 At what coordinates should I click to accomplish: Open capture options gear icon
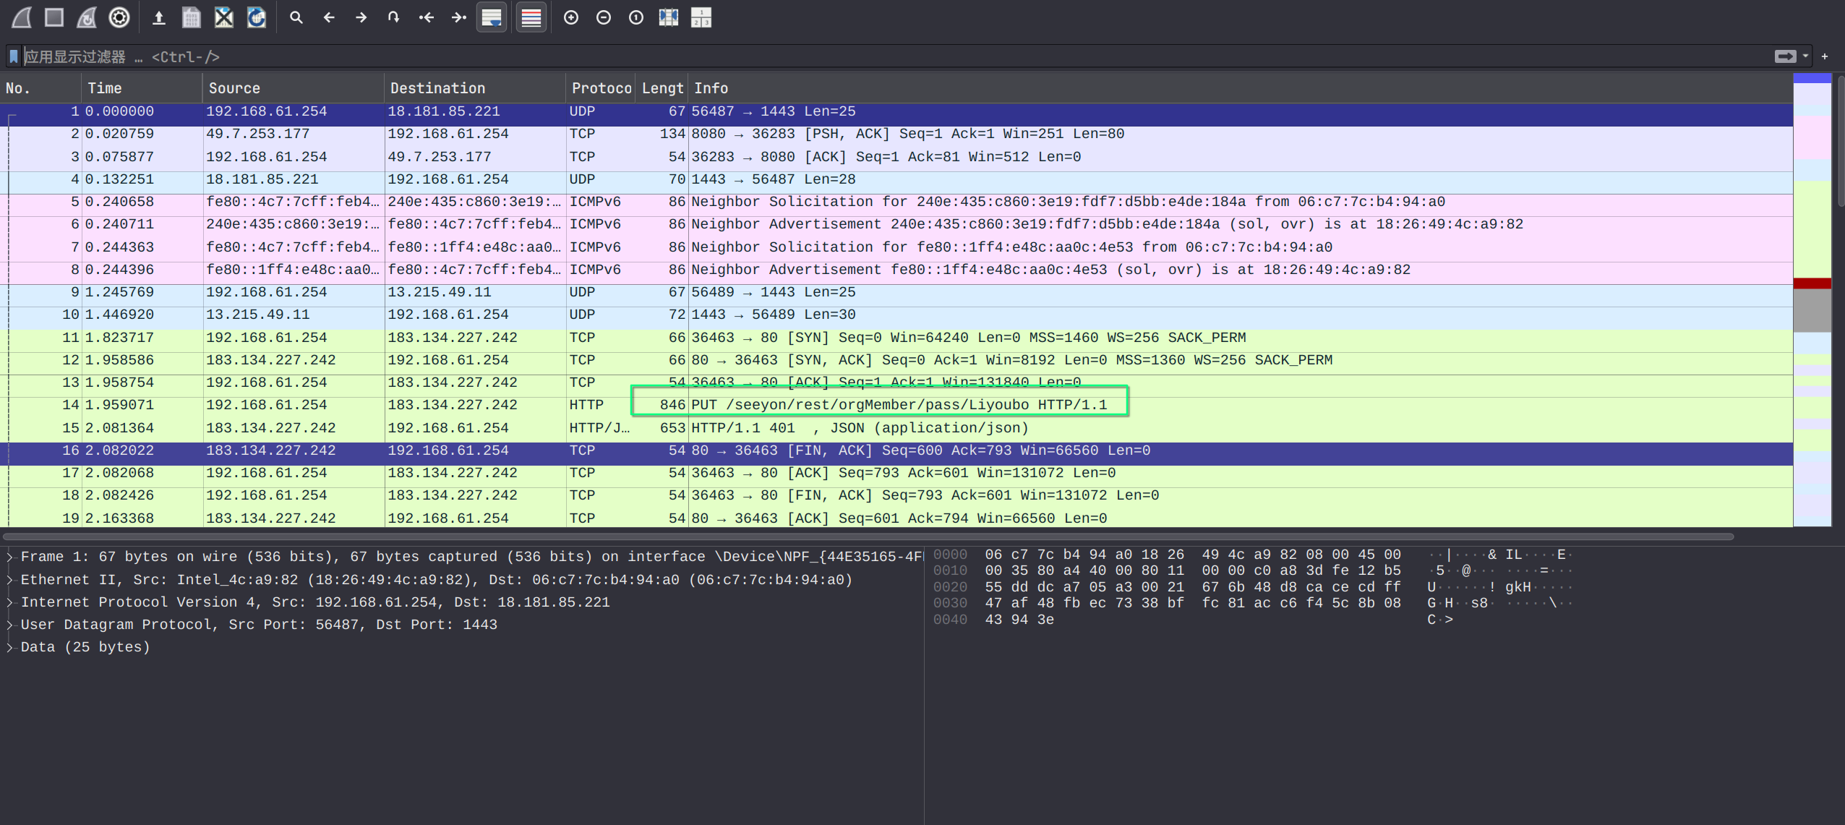[x=119, y=17]
